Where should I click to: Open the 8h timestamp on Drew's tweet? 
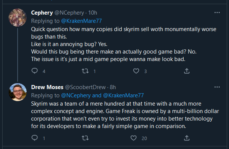coord(113,87)
